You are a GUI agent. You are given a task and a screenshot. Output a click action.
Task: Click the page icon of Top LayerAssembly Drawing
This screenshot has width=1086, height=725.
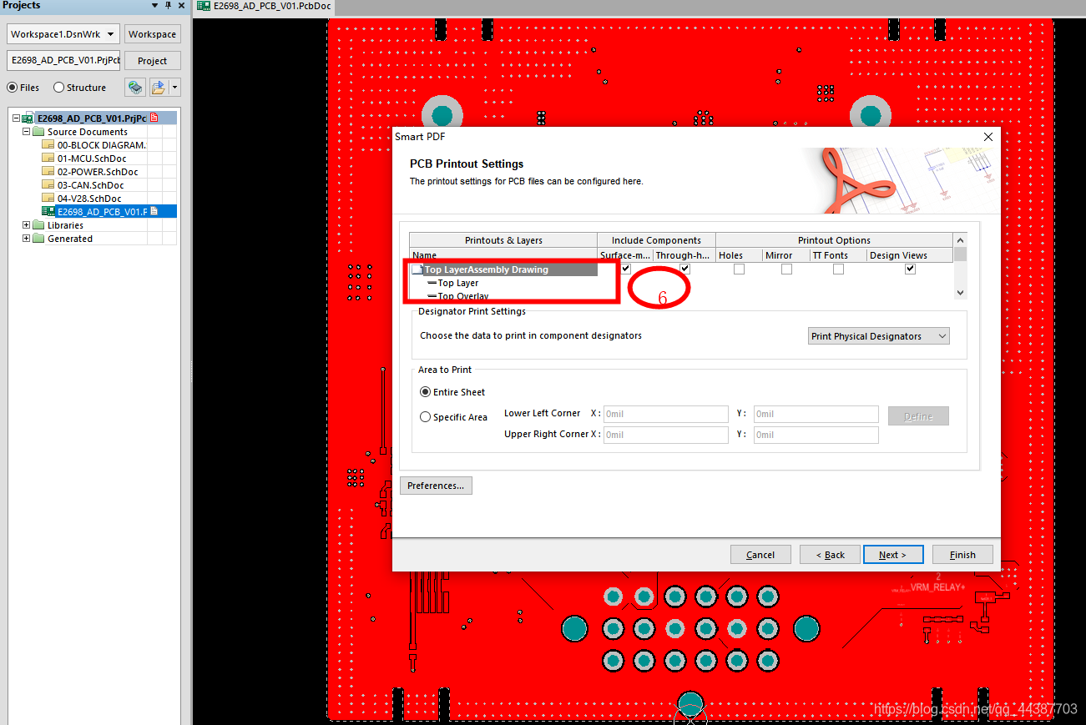(x=417, y=269)
